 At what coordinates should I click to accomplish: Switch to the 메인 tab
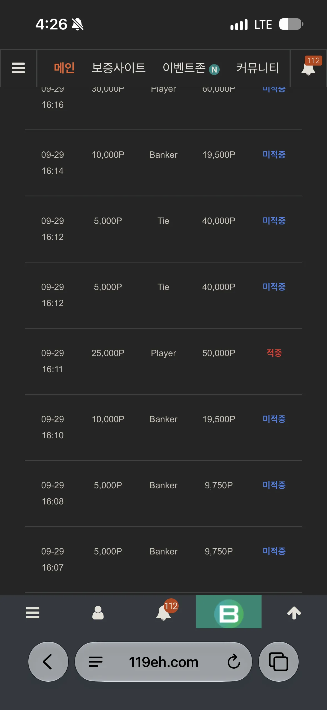pos(64,68)
